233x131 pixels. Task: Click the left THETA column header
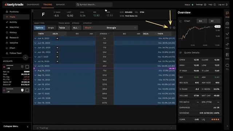41,34
